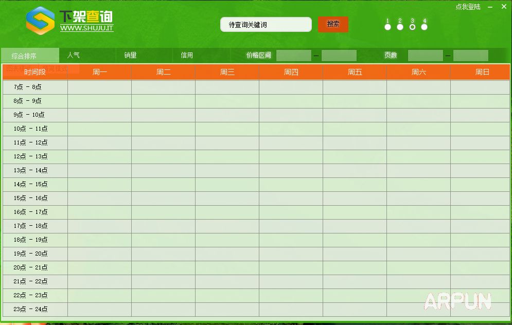The image size is (512, 325).
Task: Sort results by 销量 sales
Action: [130, 55]
